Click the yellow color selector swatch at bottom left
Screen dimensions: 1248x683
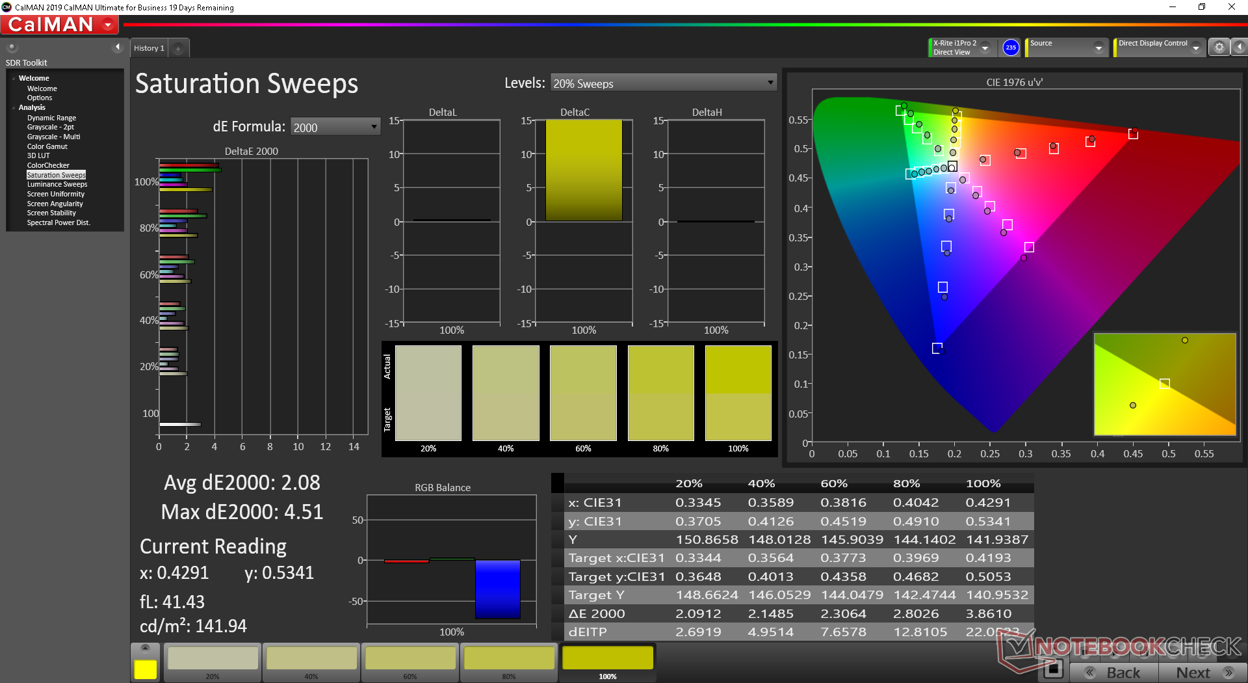pyautogui.click(x=145, y=669)
